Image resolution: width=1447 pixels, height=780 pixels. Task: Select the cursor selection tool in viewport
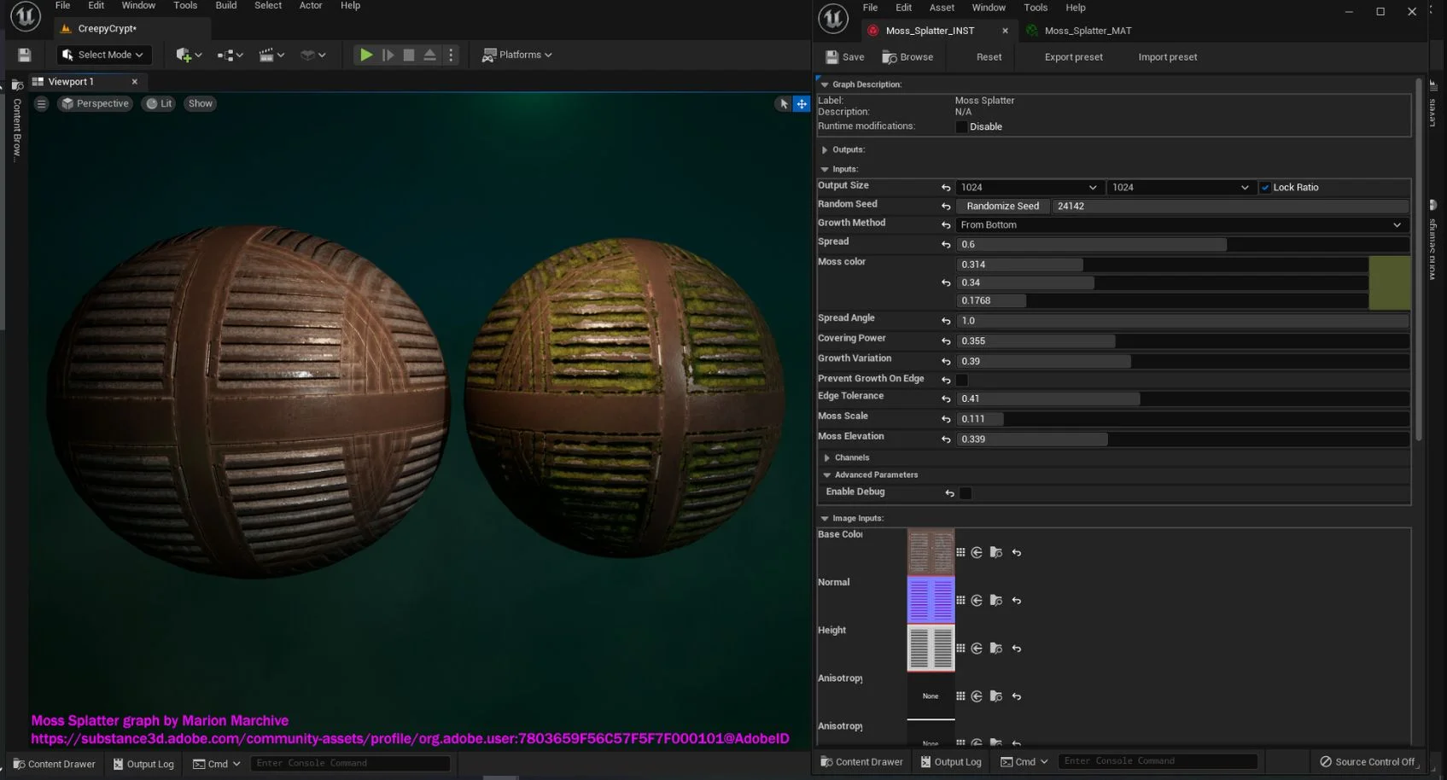pos(783,104)
